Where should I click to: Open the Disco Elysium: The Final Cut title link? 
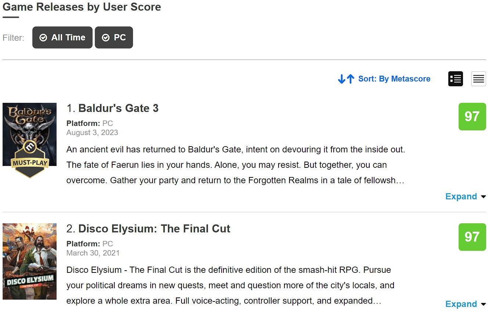tap(154, 229)
